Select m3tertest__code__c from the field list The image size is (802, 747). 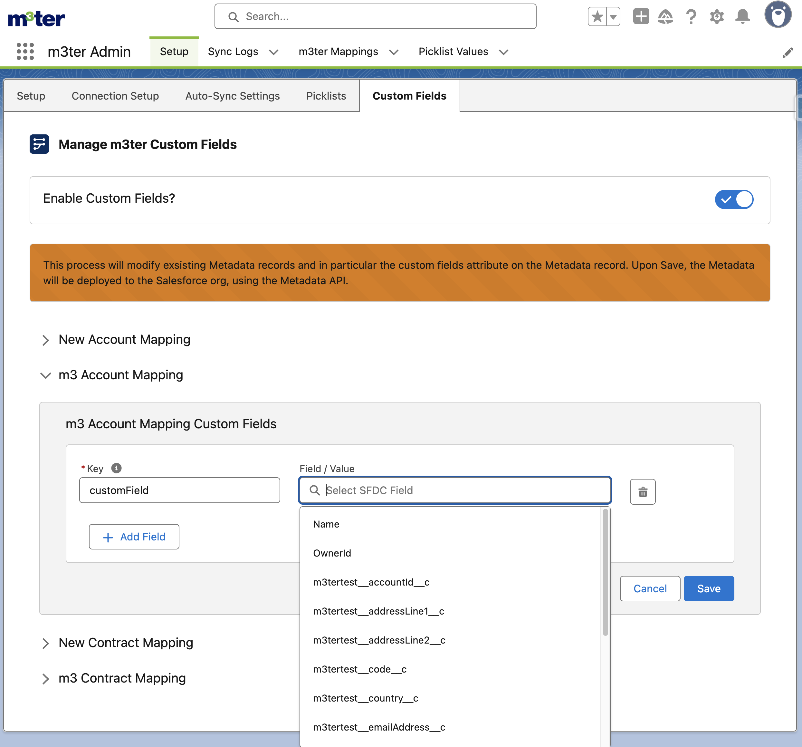pos(359,669)
